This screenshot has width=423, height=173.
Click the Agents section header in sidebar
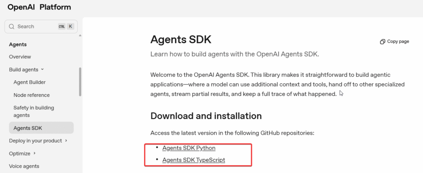click(18, 44)
